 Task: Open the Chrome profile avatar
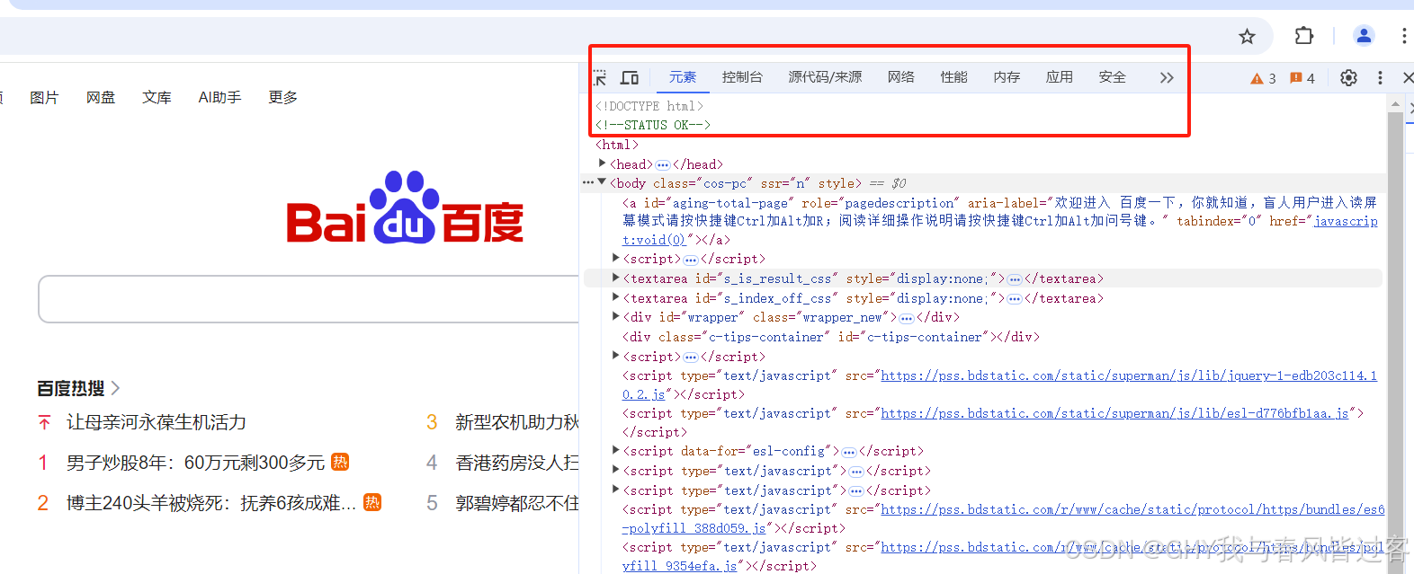point(1364,36)
